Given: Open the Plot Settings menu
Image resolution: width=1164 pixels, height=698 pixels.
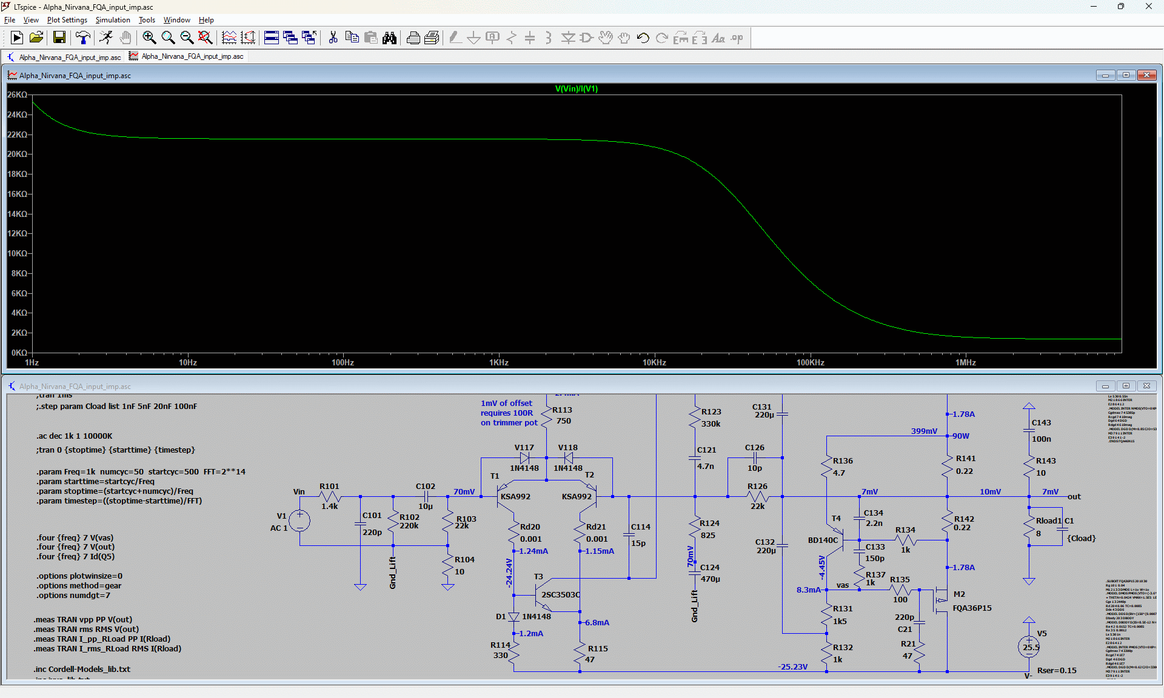Looking at the screenshot, I should [67, 20].
